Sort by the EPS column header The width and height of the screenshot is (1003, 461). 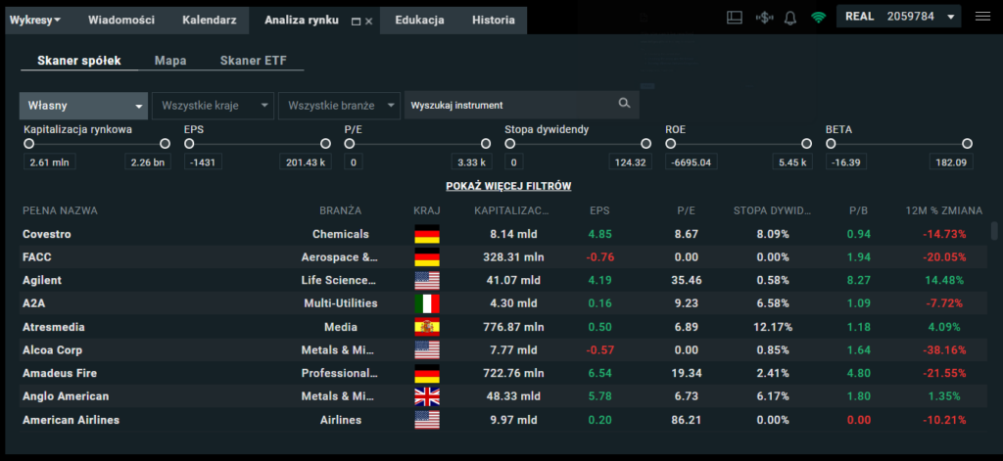pos(599,210)
